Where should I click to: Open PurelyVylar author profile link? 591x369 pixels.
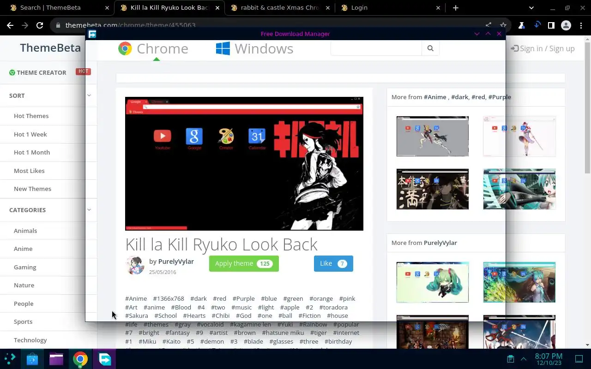(176, 261)
